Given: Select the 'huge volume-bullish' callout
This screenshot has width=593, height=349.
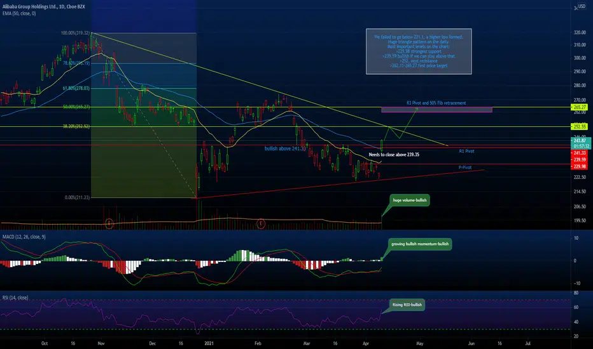Looking at the screenshot, I should tap(410, 200).
